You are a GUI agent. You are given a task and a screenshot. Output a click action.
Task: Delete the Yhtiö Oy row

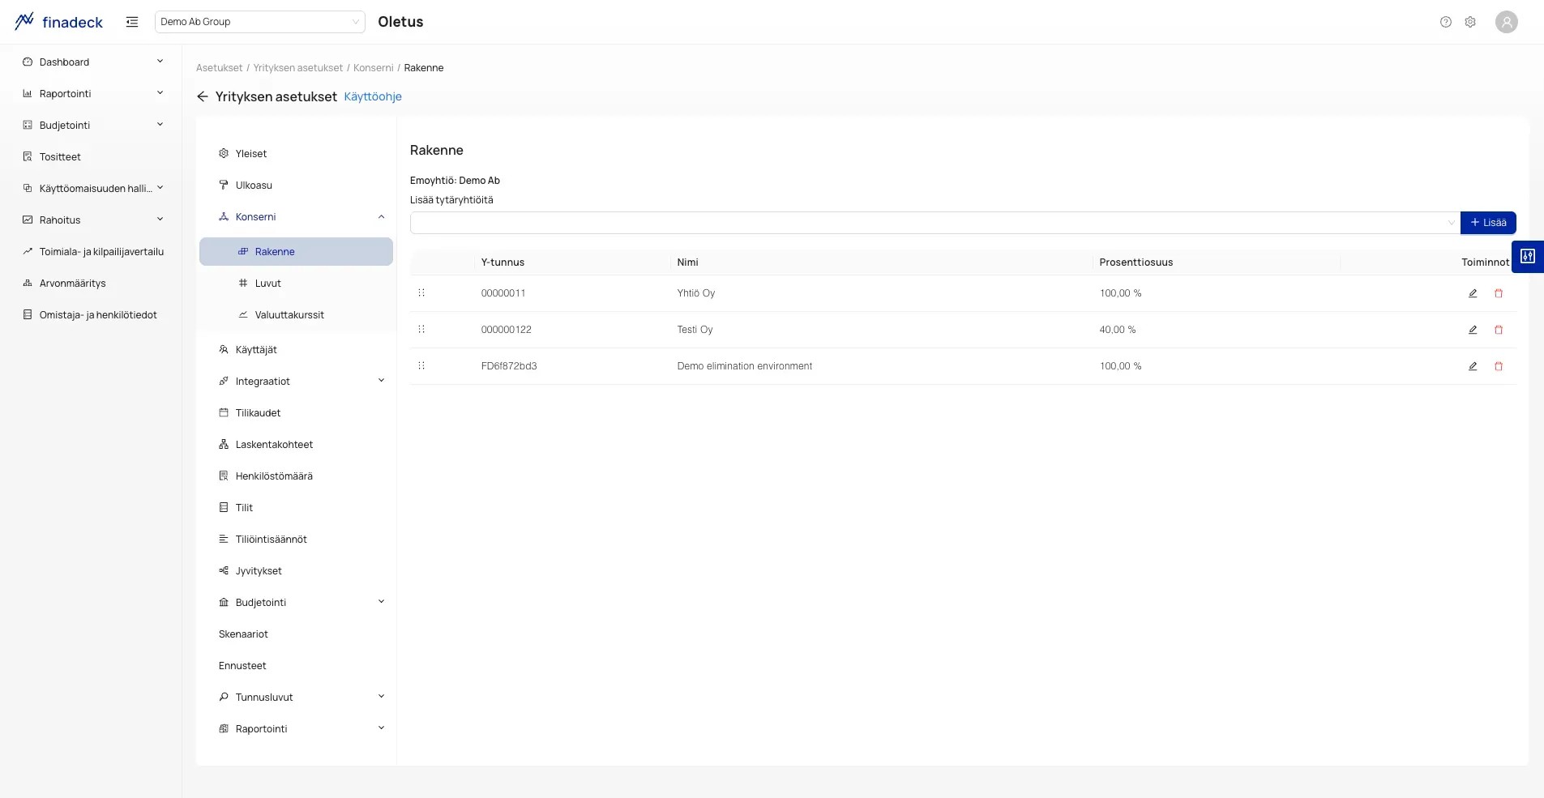(1499, 293)
